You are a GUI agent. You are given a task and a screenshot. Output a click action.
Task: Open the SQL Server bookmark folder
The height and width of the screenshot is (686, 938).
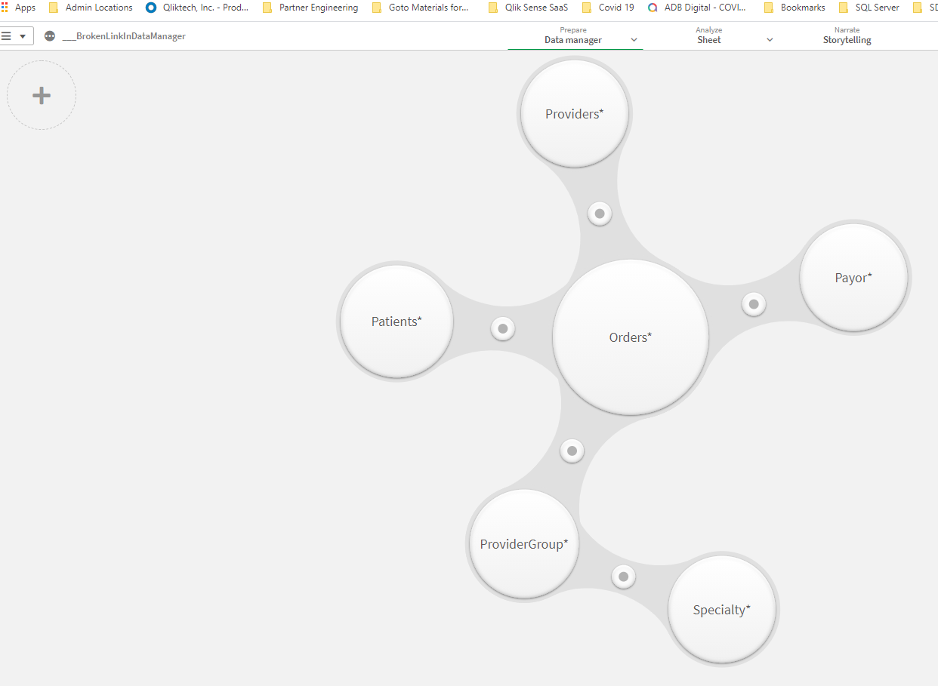(x=869, y=8)
